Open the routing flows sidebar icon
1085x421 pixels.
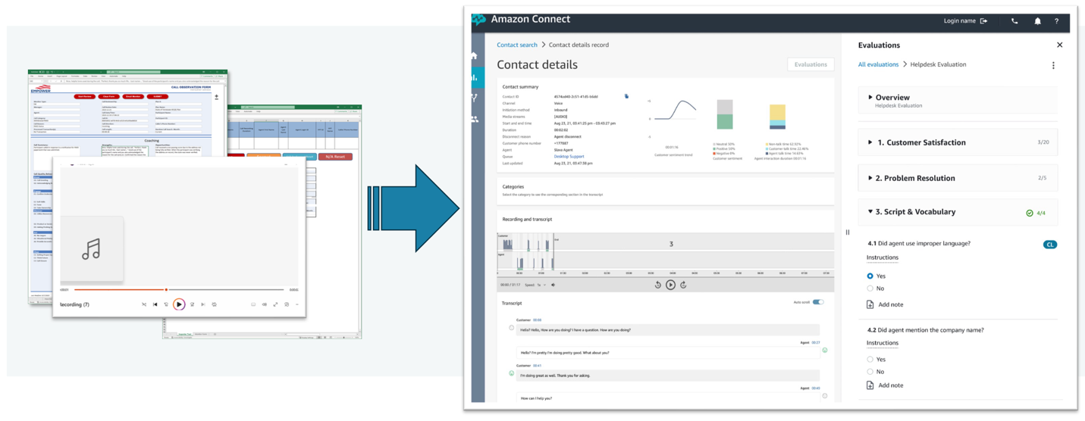click(x=475, y=98)
